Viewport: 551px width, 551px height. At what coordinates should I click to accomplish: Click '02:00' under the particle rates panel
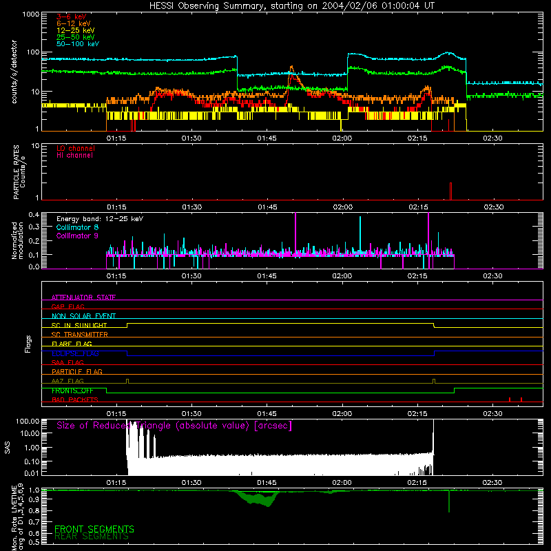pyautogui.click(x=342, y=207)
